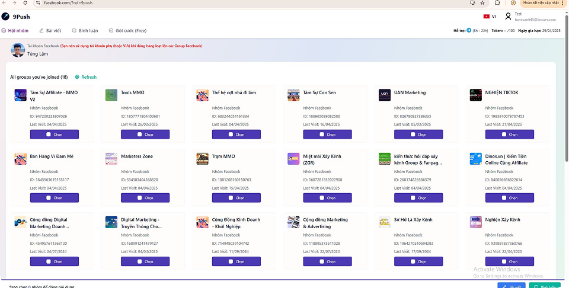Switch to the Bài viết tab

[x=50, y=30]
